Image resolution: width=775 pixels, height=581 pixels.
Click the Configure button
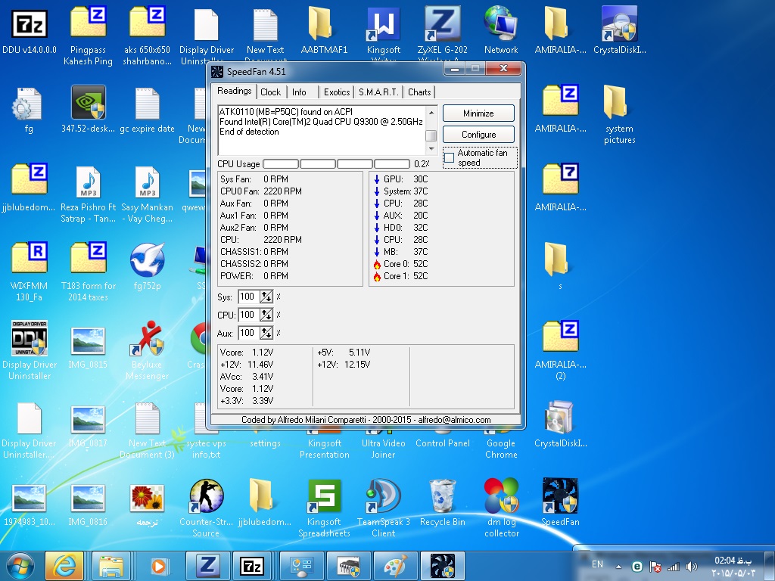click(x=478, y=135)
